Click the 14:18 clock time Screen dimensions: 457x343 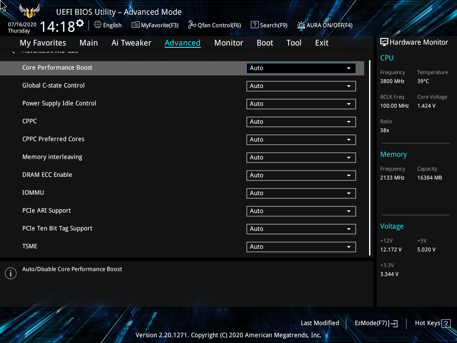tap(57, 26)
